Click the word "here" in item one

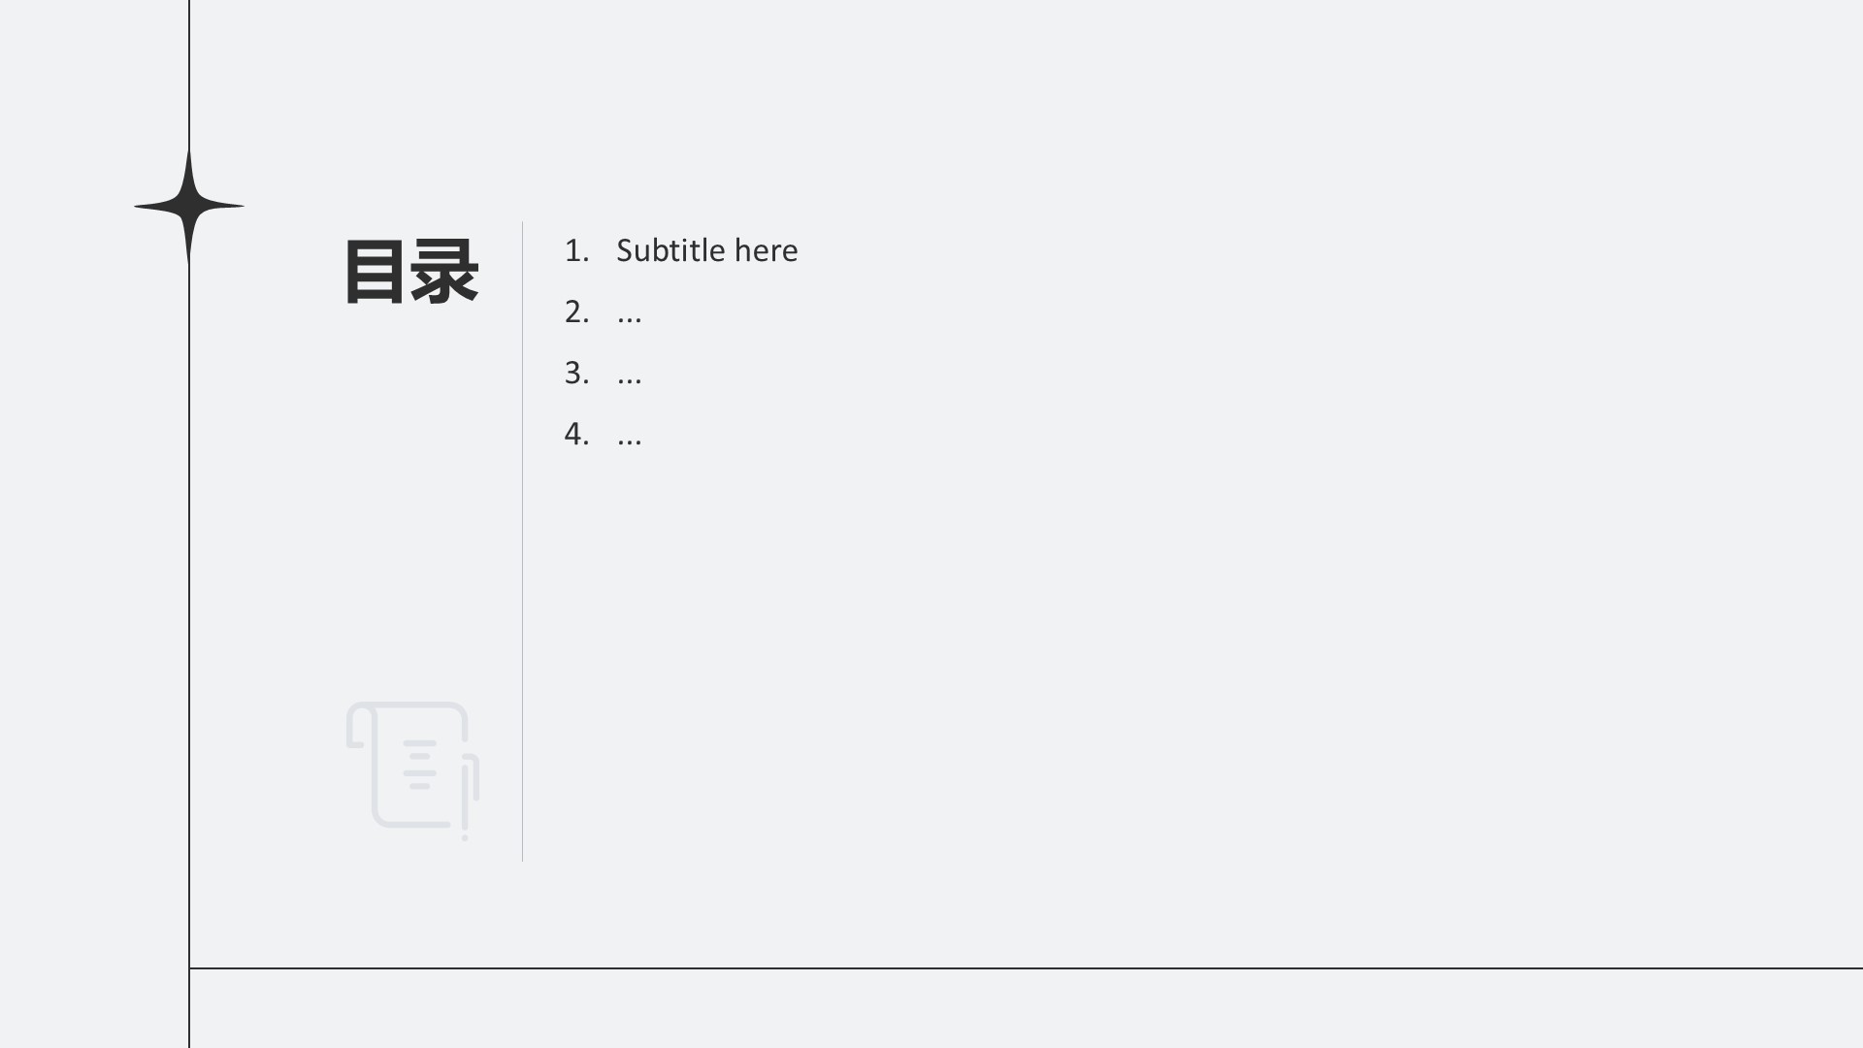pyautogui.click(x=766, y=250)
